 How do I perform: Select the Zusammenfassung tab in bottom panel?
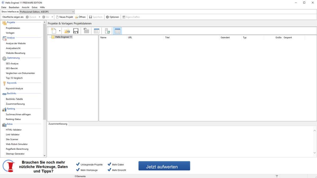(x=58, y=124)
